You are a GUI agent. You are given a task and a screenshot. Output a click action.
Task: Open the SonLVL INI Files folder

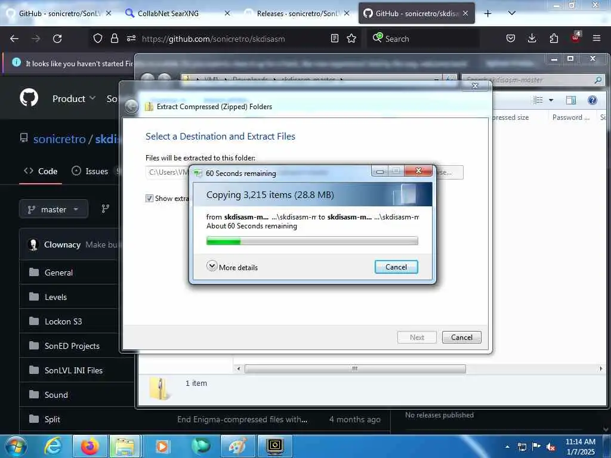tap(73, 370)
